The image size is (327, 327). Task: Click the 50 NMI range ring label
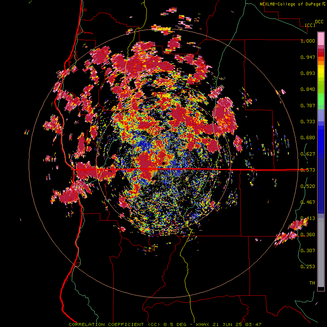[x=163, y=96]
